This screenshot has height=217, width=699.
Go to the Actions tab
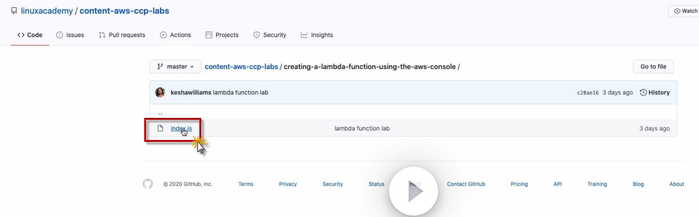175,35
